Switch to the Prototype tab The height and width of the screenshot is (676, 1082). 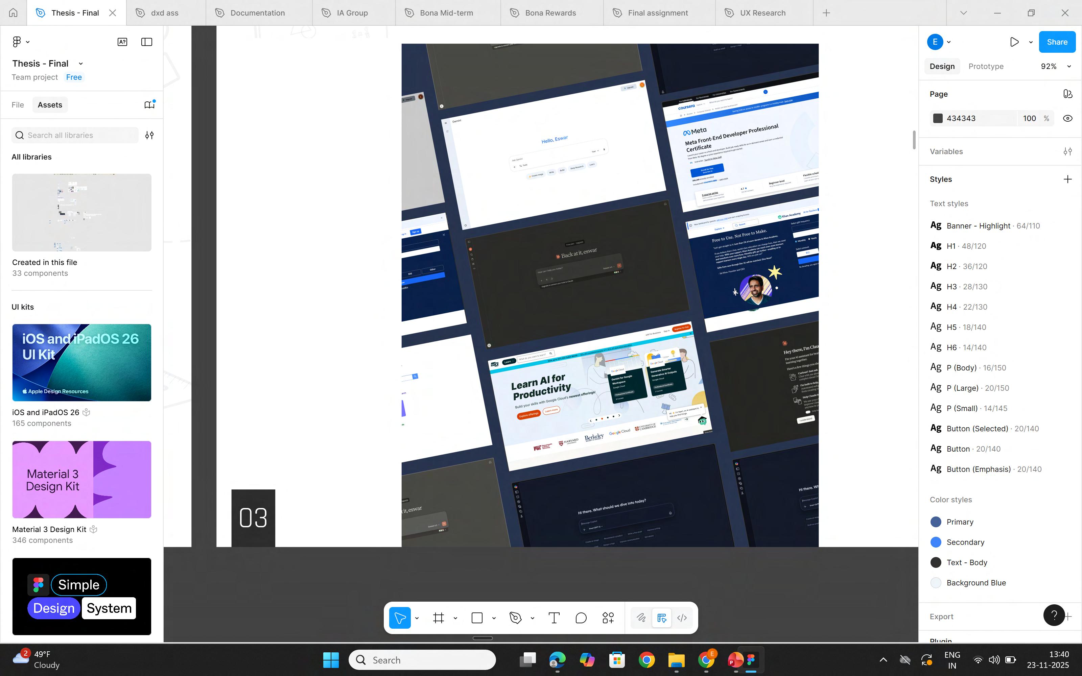pyautogui.click(x=986, y=67)
